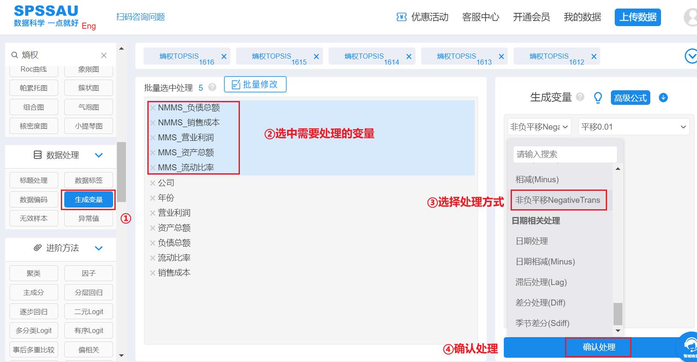
Task: Click the 熵权 sidebar search field
Action: coord(60,55)
